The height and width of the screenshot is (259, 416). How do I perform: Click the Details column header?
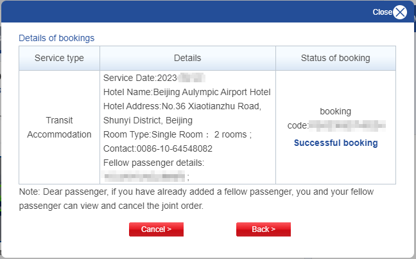click(187, 58)
